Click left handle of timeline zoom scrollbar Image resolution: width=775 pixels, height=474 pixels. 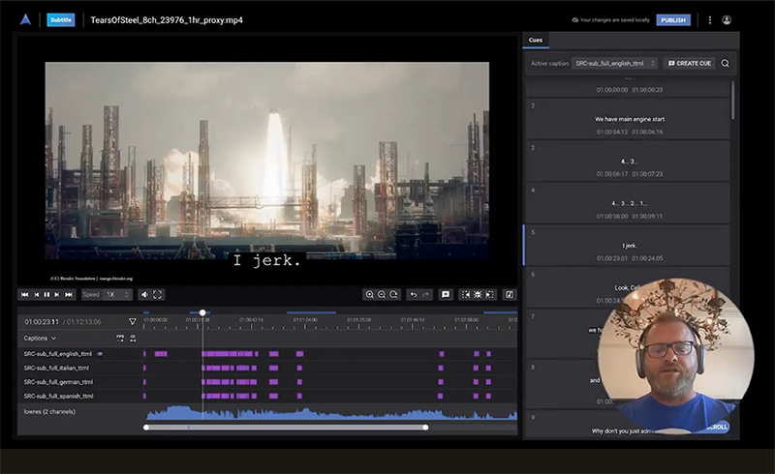pos(146,428)
